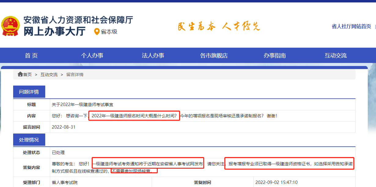Click the reply time 2022-09-02 15:47:10
The width and height of the screenshot is (376, 187).
[276, 182]
